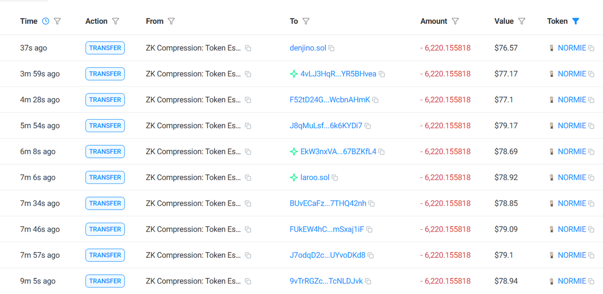The width and height of the screenshot is (603, 294).
Task: Open the laroo.sol account
Action: (x=315, y=177)
